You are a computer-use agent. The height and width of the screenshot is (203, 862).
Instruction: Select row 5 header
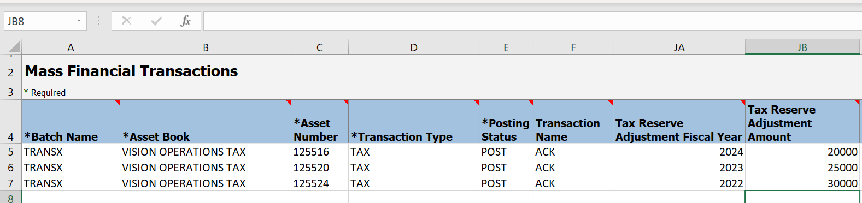(x=10, y=152)
